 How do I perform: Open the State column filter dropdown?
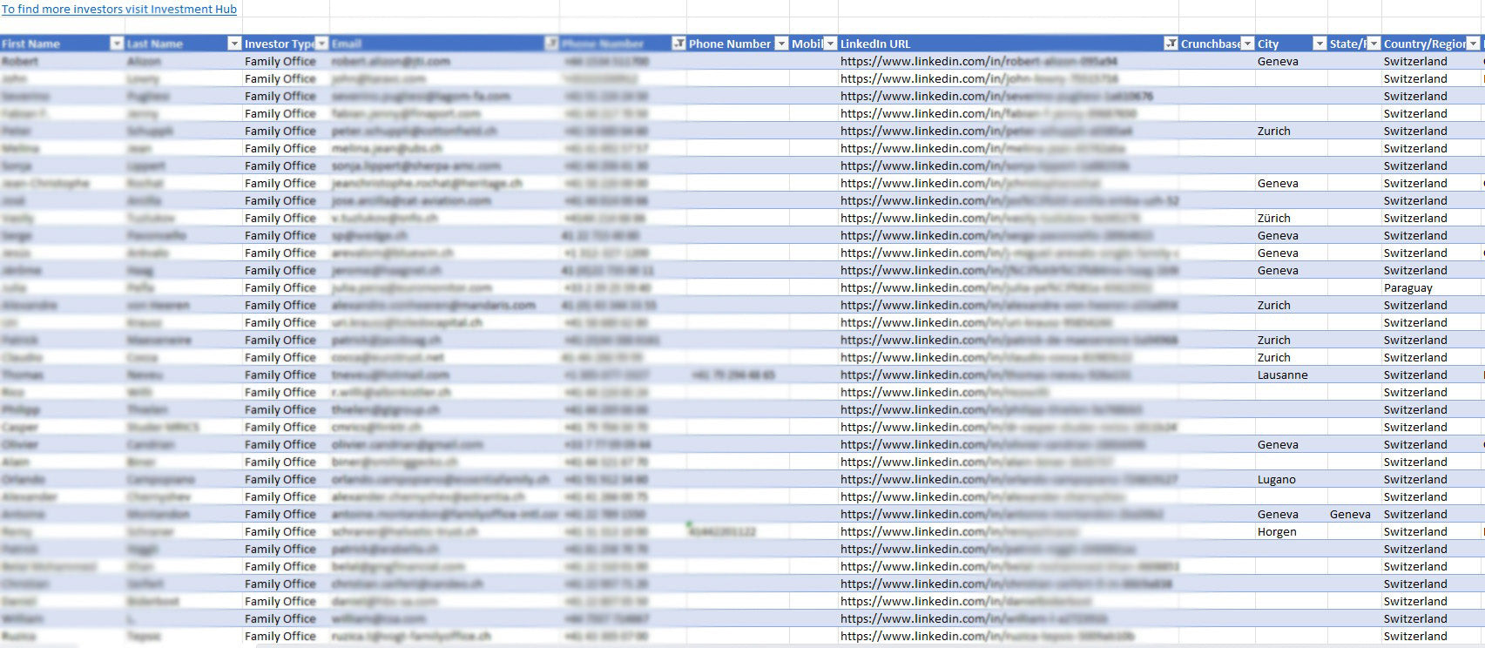pos(1374,44)
